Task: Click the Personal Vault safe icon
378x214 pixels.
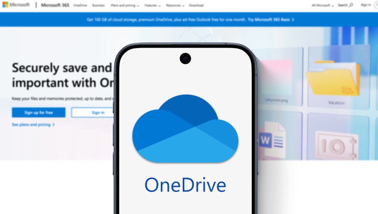Action: pyautogui.click(x=336, y=145)
